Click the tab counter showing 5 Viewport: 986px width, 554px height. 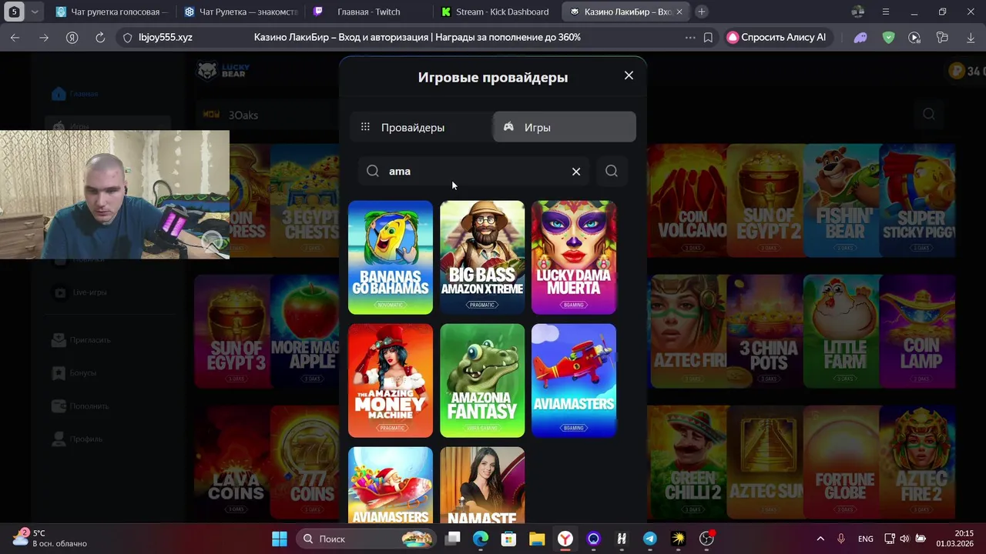pyautogui.click(x=14, y=12)
